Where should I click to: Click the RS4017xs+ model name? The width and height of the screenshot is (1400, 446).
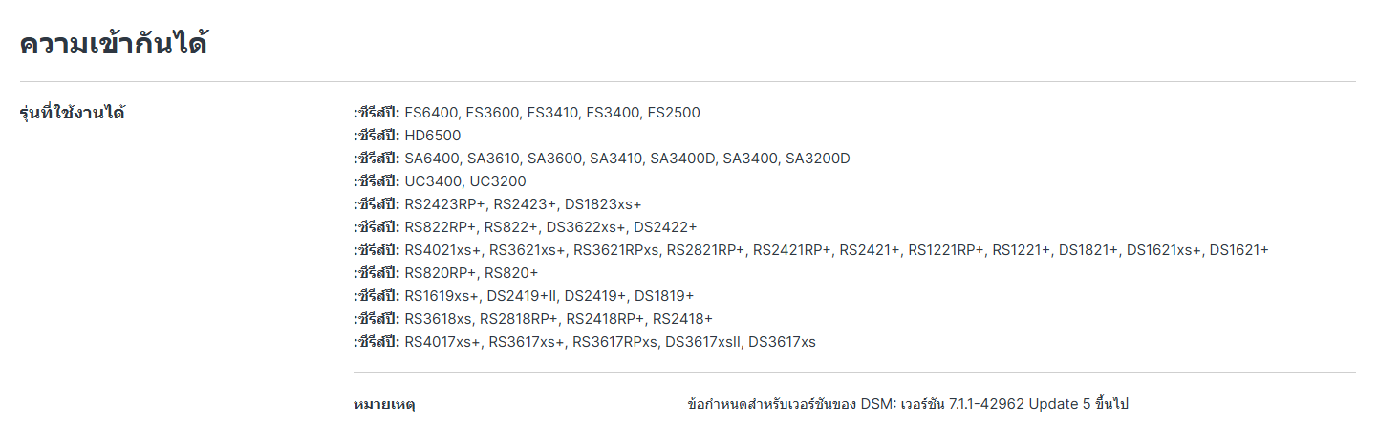pyautogui.click(x=442, y=342)
